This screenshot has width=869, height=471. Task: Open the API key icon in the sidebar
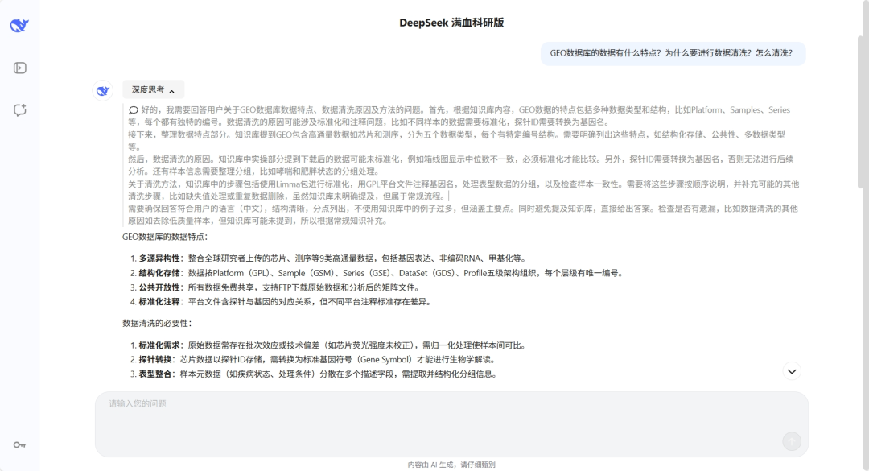19,445
